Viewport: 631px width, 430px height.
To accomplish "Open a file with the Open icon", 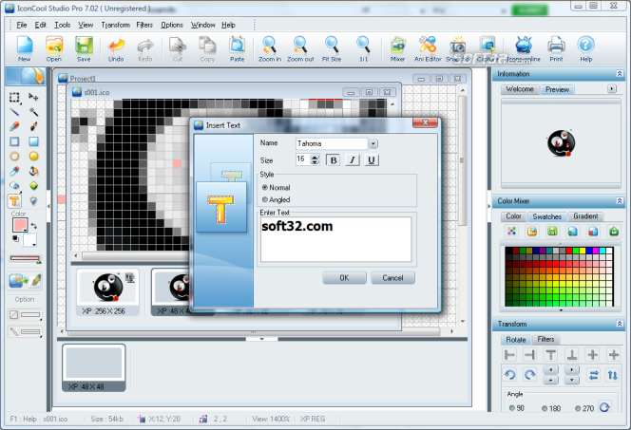I will 53,48.
